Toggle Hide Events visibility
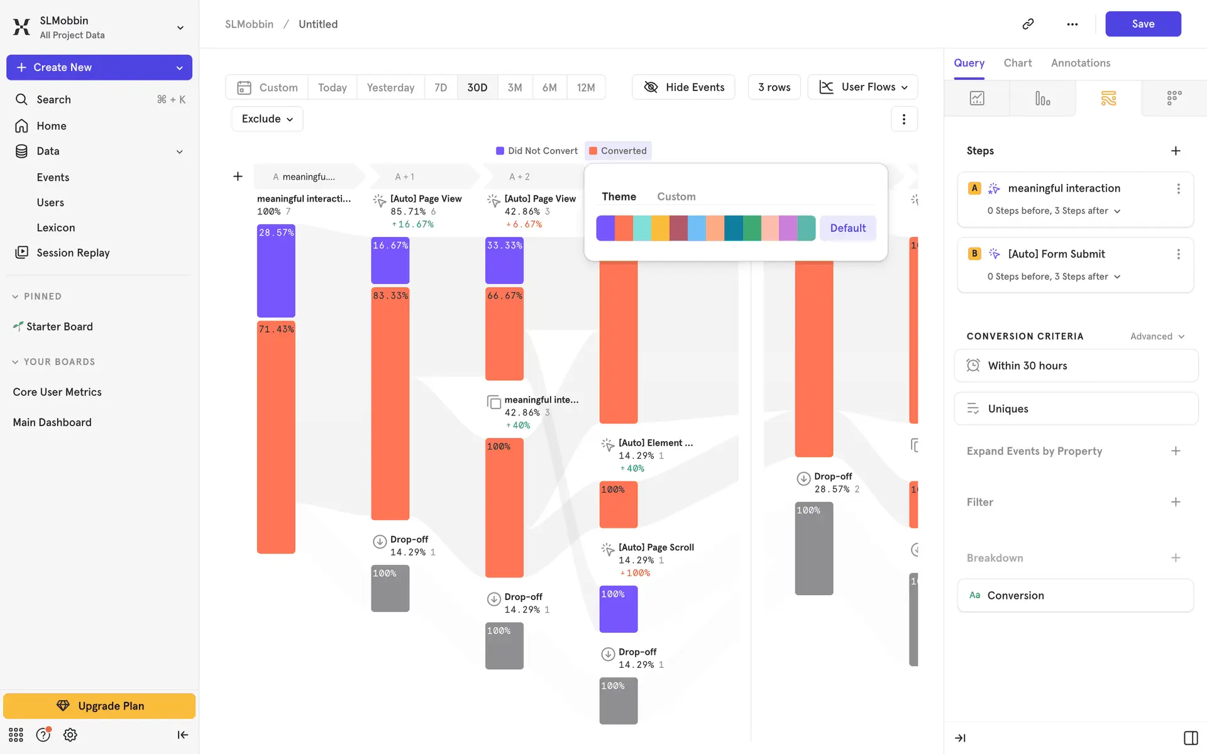The width and height of the screenshot is (1207, 754). coord(683,87)
